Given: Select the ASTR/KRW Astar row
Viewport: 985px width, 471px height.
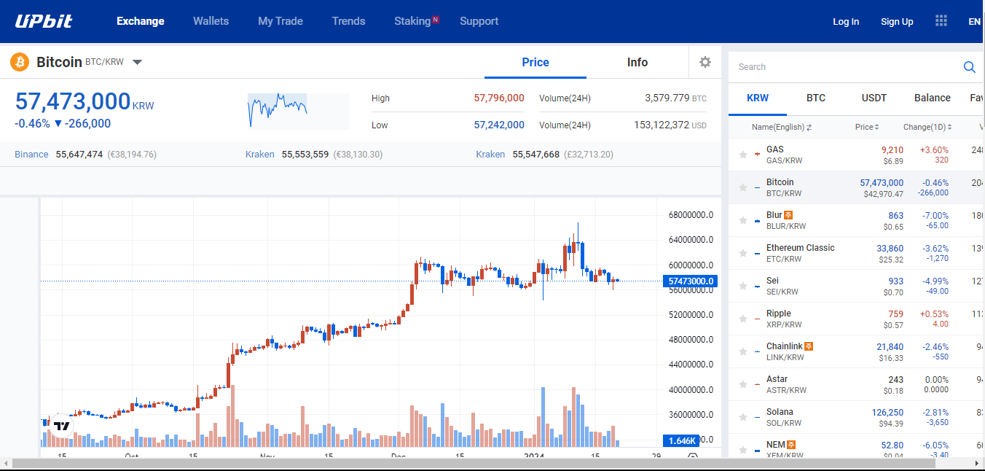Looking at the screenshot, I should tap(857, 384).
